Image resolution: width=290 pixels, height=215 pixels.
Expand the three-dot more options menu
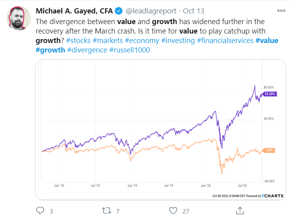(281, 11)
